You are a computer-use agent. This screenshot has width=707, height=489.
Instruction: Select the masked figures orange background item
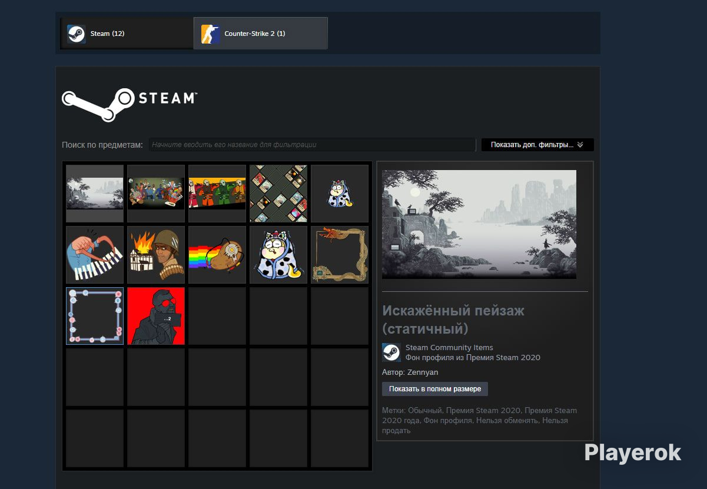coord(217,194)
